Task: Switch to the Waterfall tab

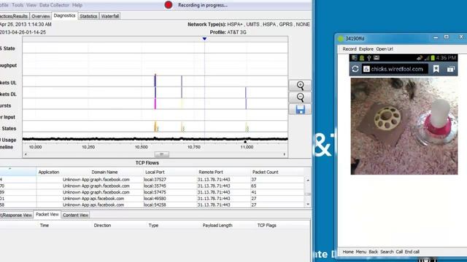Action: (x=109, y=16)
